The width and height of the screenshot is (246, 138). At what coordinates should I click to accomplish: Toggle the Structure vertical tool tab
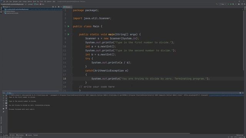[1, 120]
